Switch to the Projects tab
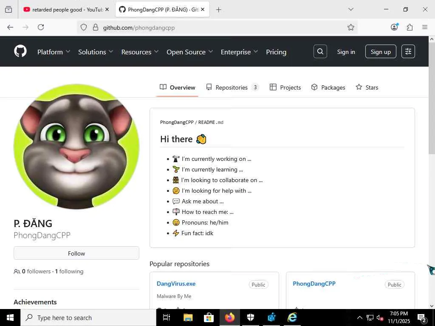435x326 pixels. coord(285,87)
